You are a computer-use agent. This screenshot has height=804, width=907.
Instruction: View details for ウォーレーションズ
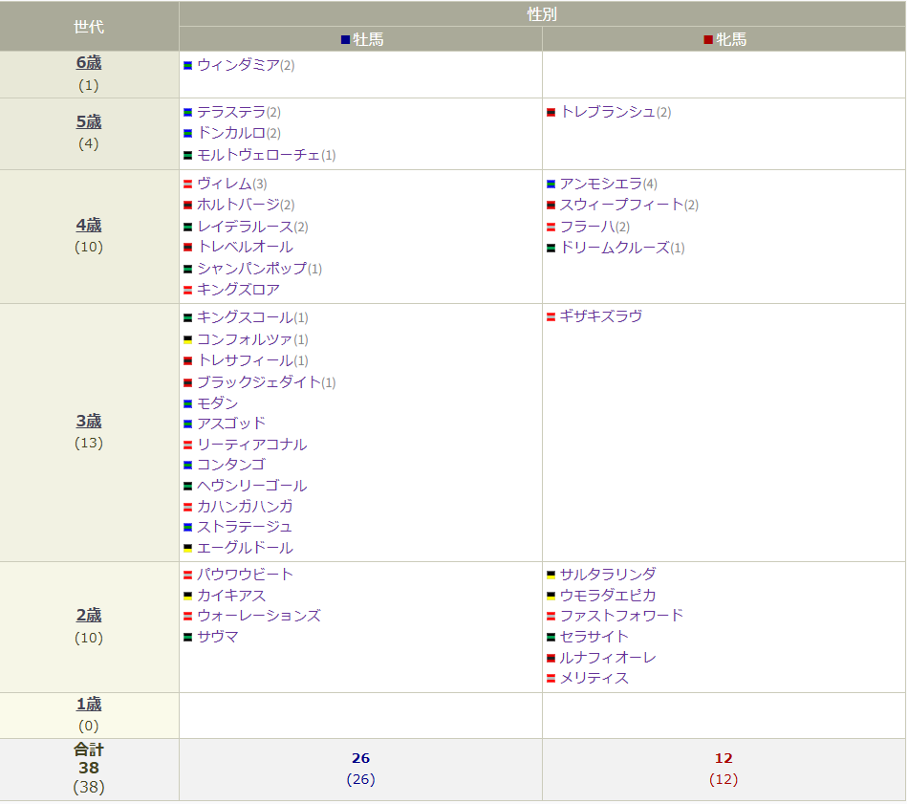coord(258,616)
